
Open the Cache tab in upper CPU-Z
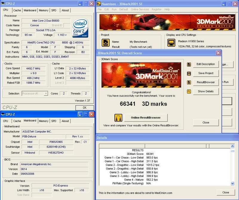pyautogui.click(x=17, y=10)
